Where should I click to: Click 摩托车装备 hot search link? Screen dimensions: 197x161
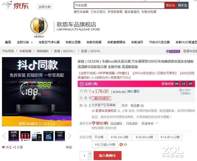coord(81,12)
